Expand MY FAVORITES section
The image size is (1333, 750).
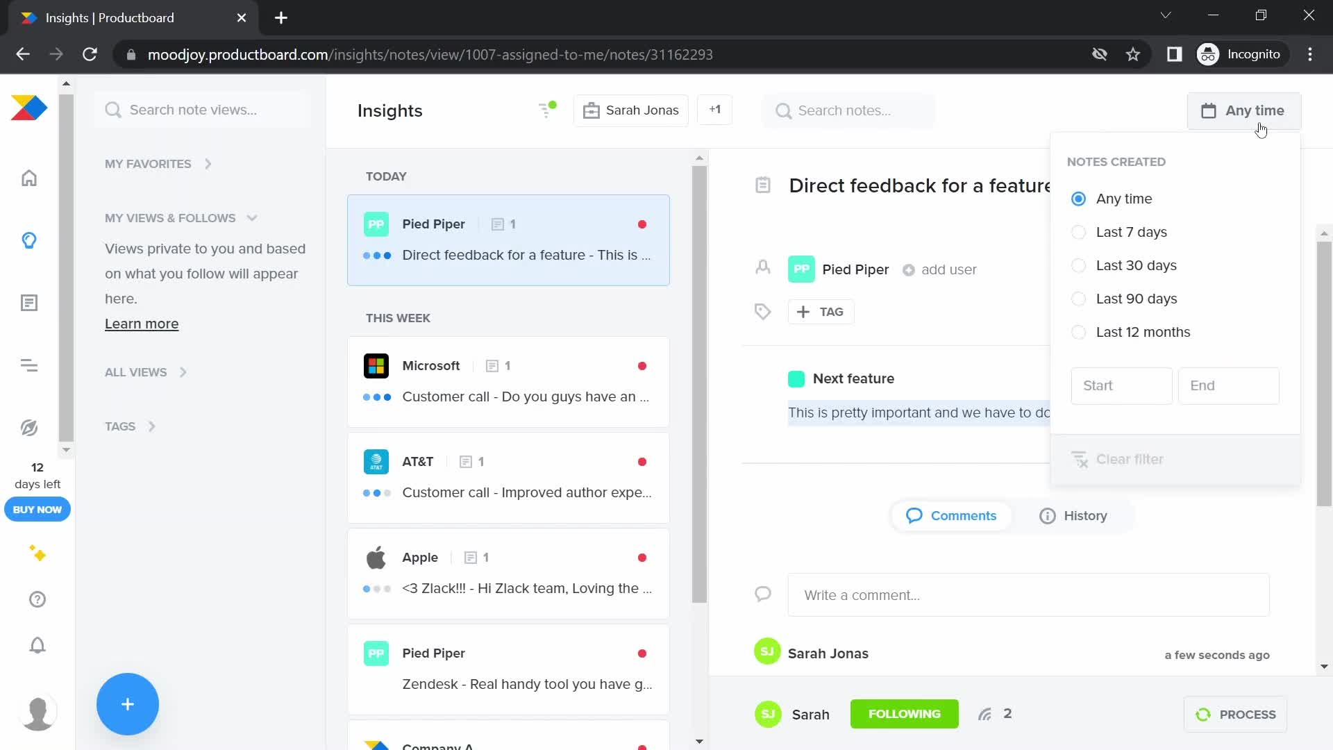158,164
